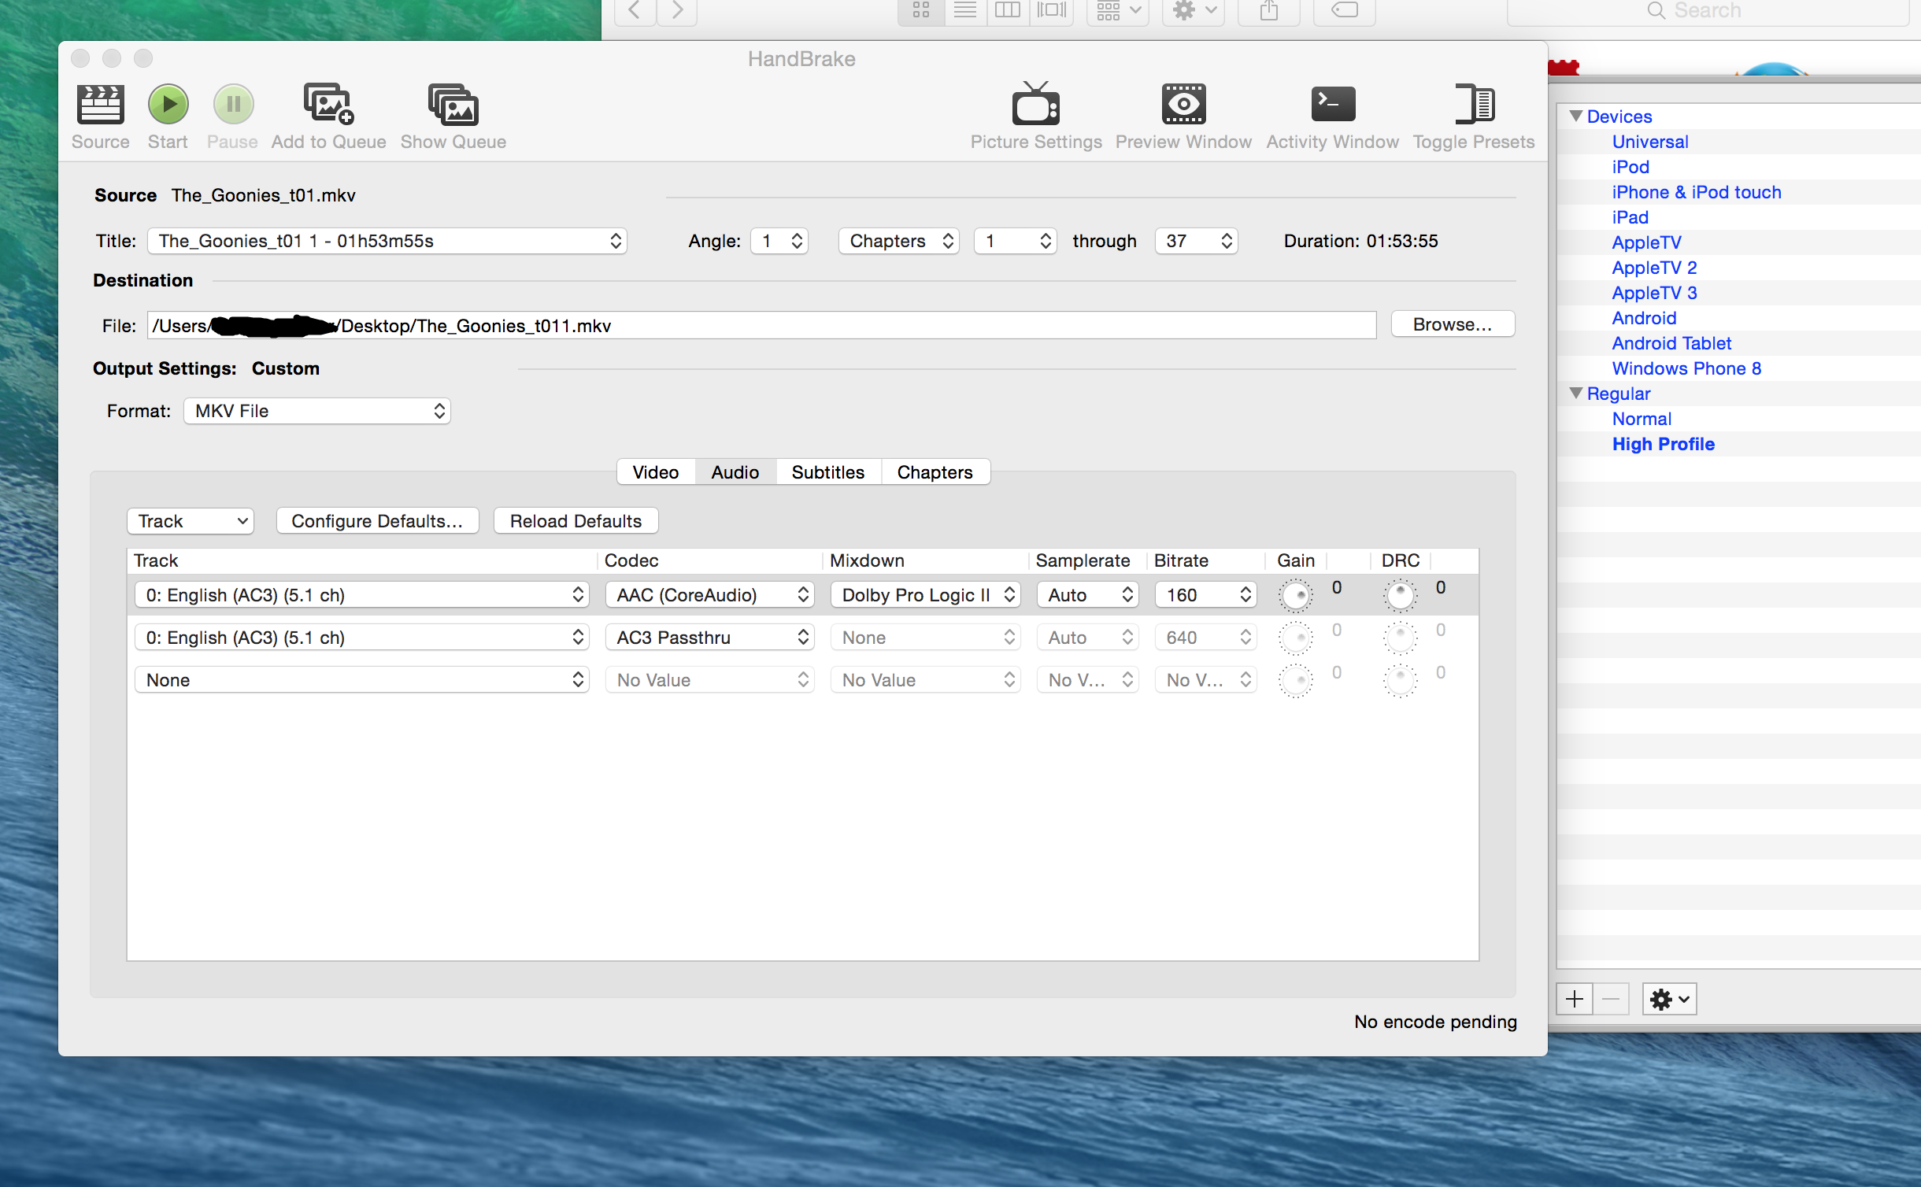Open AAC (CoreAudio) codec dropdown
The image size is (1921, 1187).
tap(709, 595)
